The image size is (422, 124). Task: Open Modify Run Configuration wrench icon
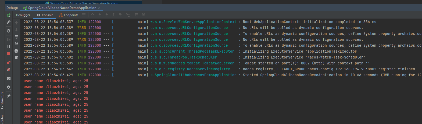point(9,22)
